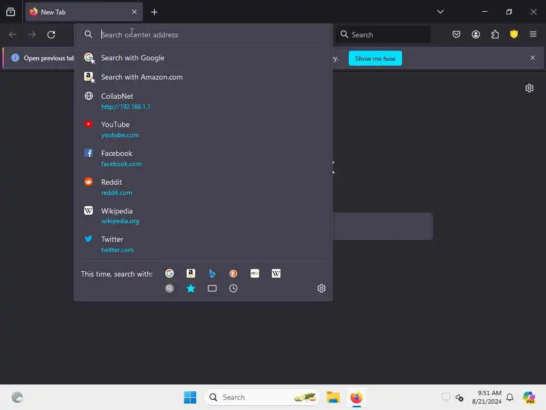Click the New Tab tab
The width and height of the screenshot is (546, 410).
84,12
